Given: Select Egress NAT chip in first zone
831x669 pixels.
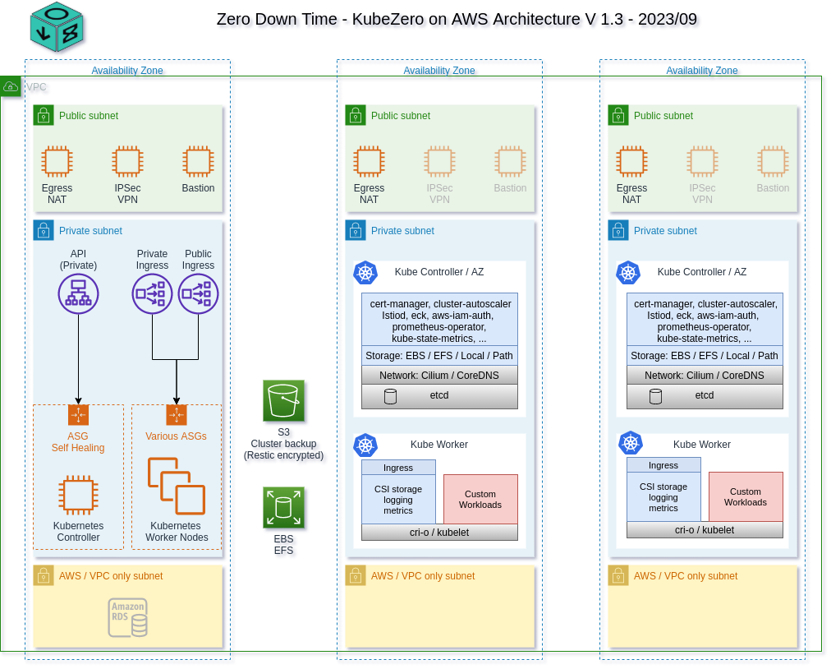Looking at the screenshot, I should coord(57,161).
